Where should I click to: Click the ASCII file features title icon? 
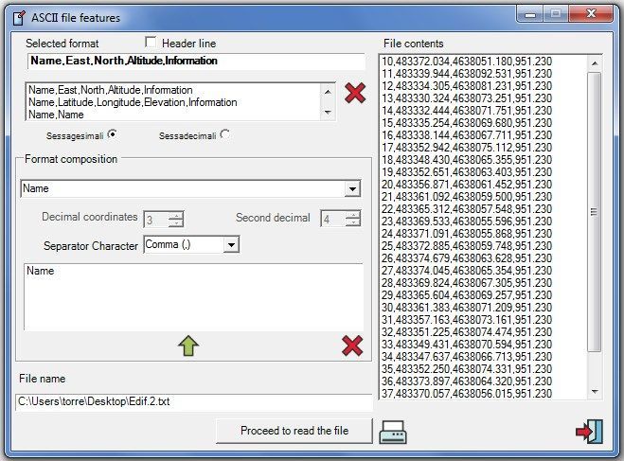pos(19,18)
